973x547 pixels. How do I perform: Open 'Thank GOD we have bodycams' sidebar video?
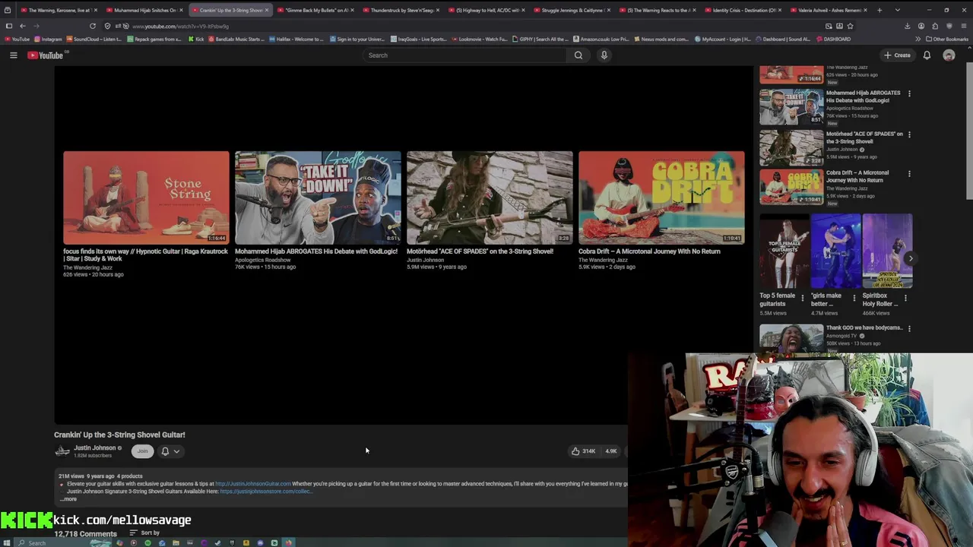[x=791, y=338]
